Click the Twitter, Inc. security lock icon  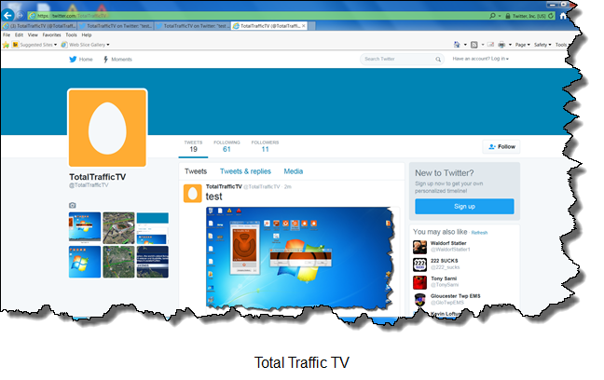coord(508,16)
